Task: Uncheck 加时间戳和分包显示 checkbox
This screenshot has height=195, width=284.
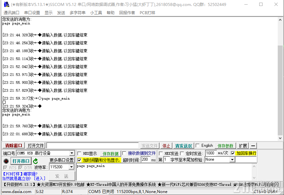Action: coord(79,160)
